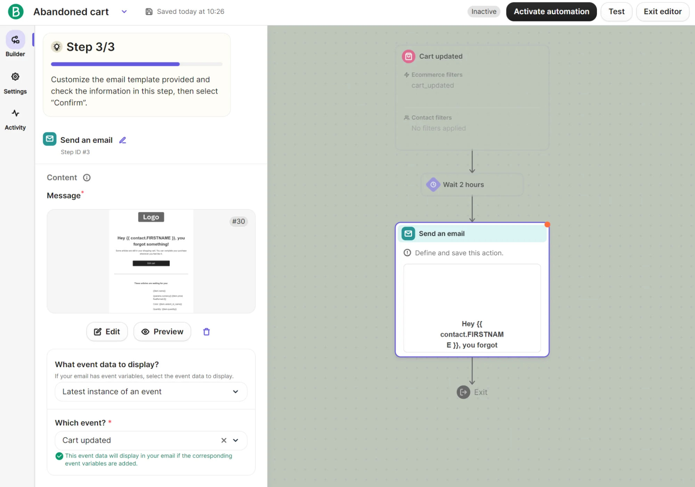
Task: Click Activate automation button
Action: [551, 11]
